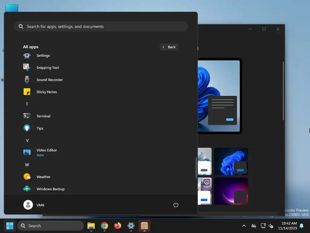Launch the Snipping Tool app icon
The image size is (310, 233).
tap(27, 68)
